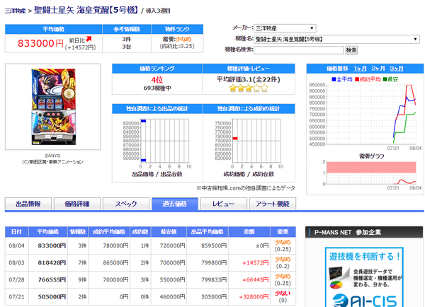
Task: Click the 505000円 bold average price cell
Action: 48,296
